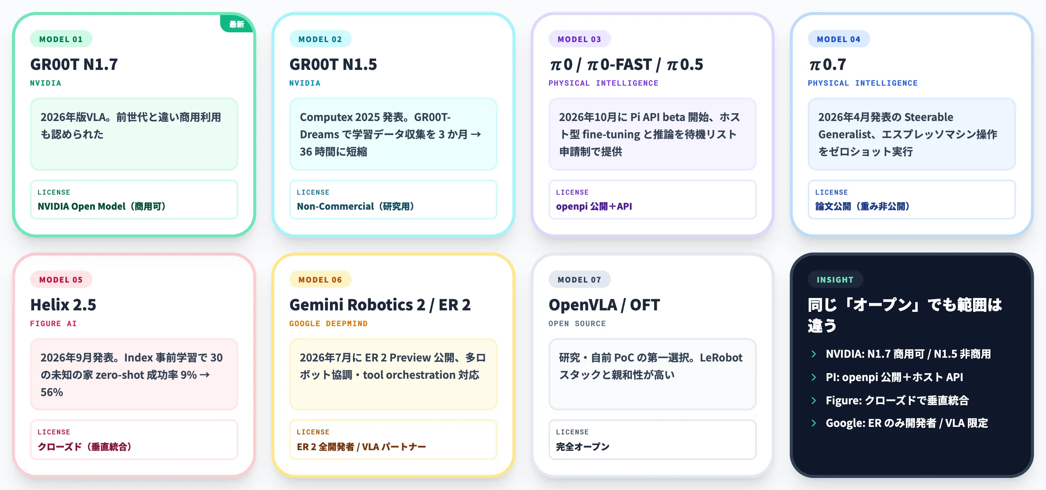Click クローズド（垂直統合）license text
The height and width of the screenshot is (490, 1046).
85,446
